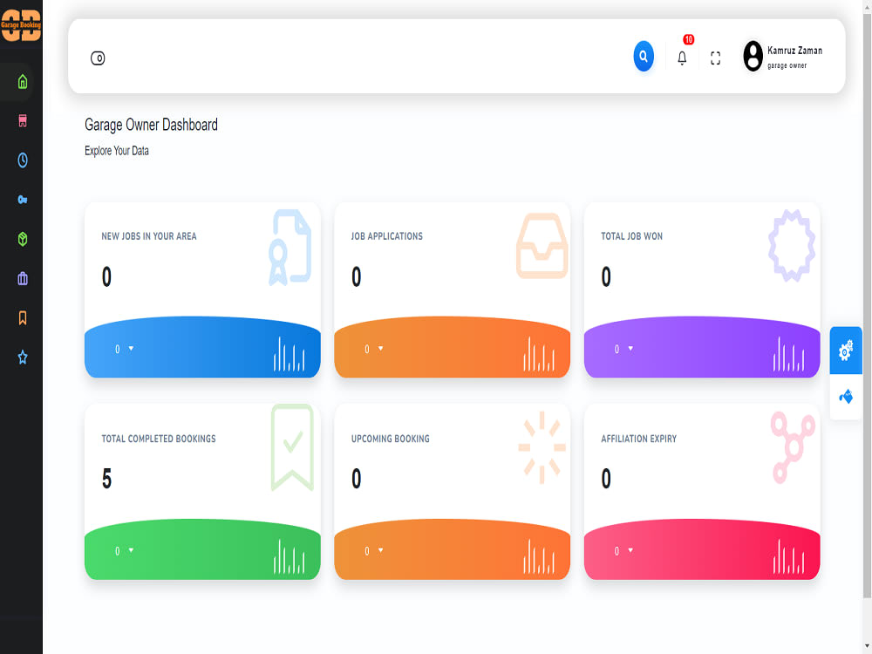
Task: Click bookmark check icon on Completed Bookings card
Action: click(292, 447)
